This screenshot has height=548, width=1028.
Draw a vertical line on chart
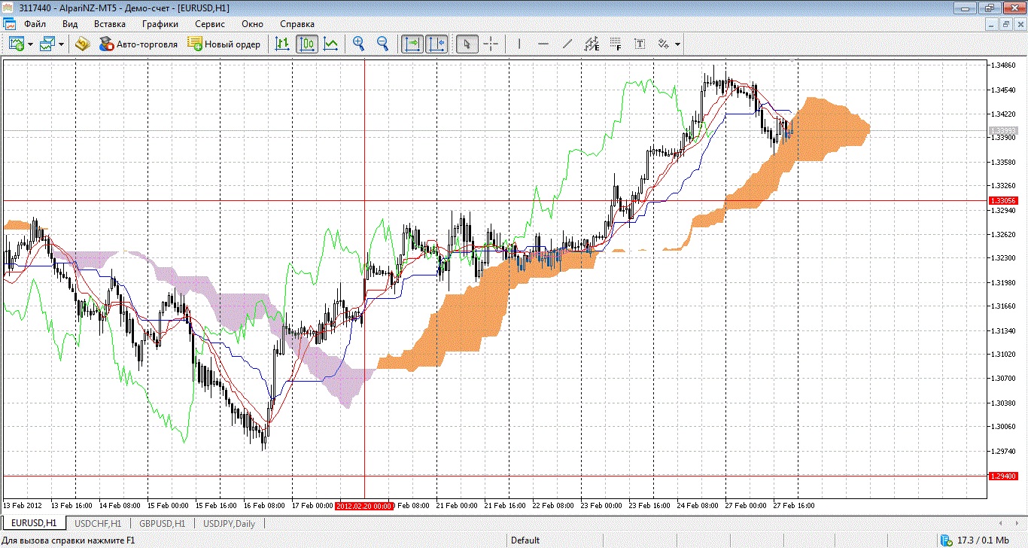[x=519, y=44]
